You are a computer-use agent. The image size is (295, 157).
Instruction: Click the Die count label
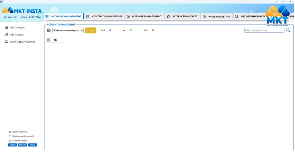coord(146,30)
